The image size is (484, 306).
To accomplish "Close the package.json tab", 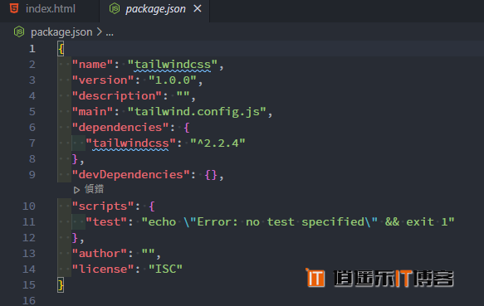I will [x=198, y=9].
